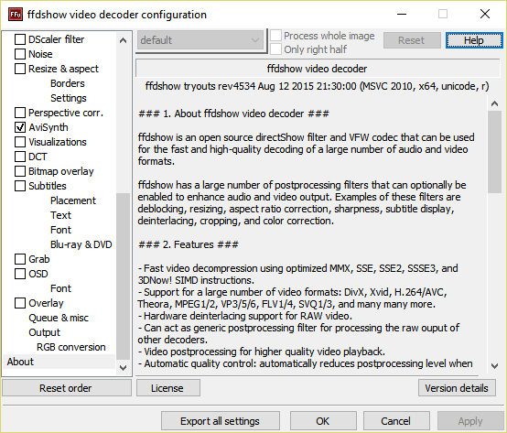
Task: Close the ffdshow configuration window
Action: [485, 15]
